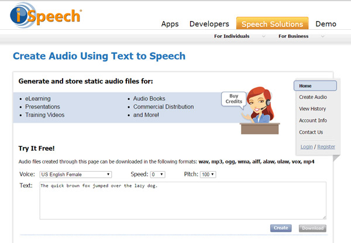Screen dimensions: 351x243
Task: Click the Try It Free! heading
Action: (x=36, y=148)
